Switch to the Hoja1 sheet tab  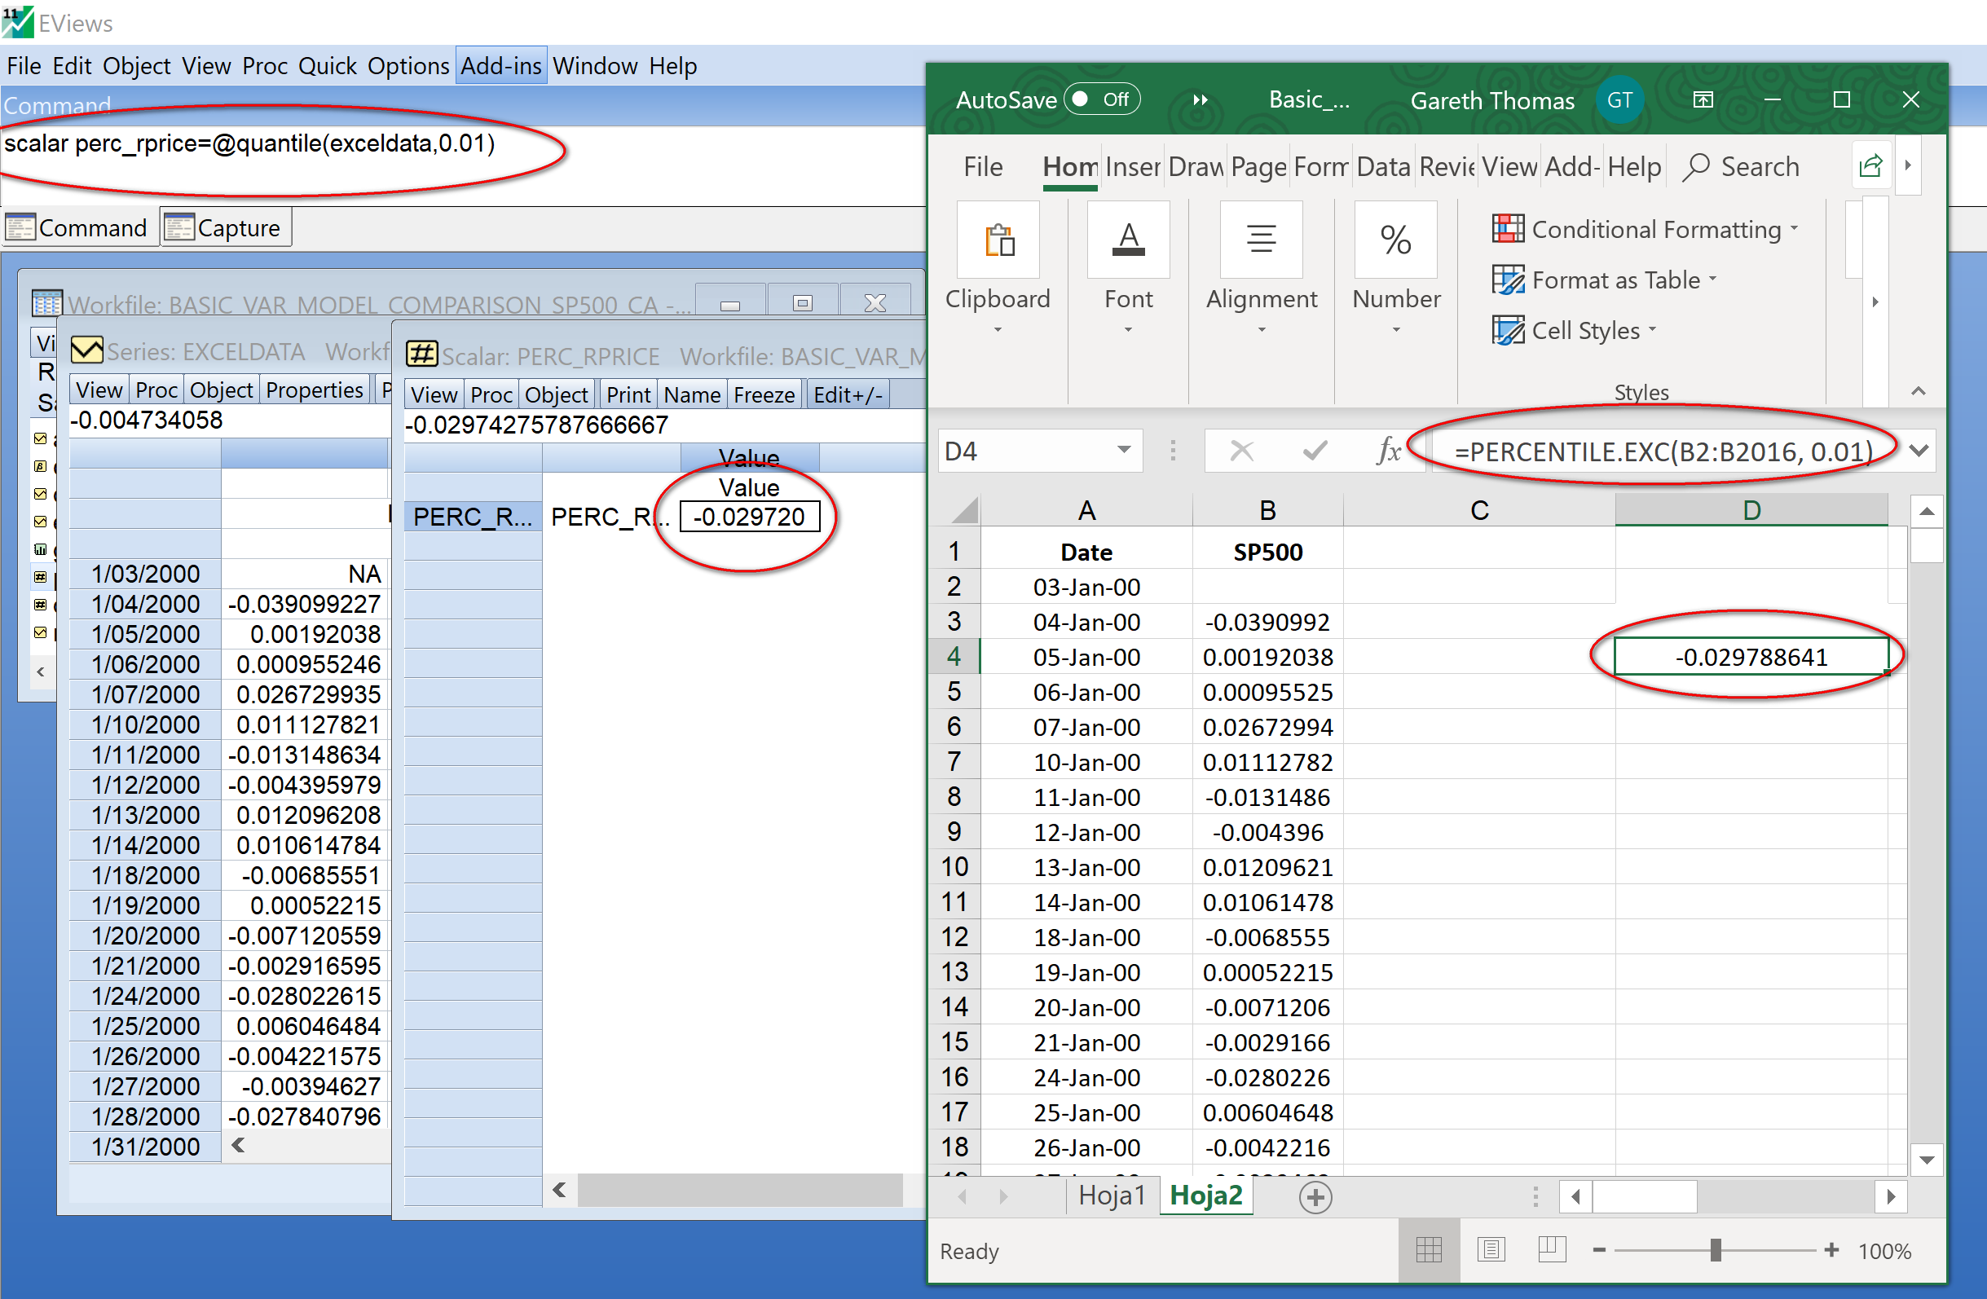pos(1112,1196)
